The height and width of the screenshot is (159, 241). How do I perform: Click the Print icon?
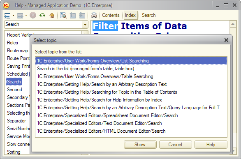(x=94, y=15)
